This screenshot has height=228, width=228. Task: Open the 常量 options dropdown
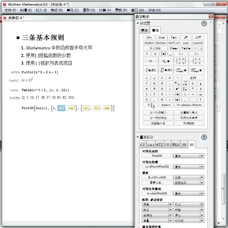(x=157, y=221)
